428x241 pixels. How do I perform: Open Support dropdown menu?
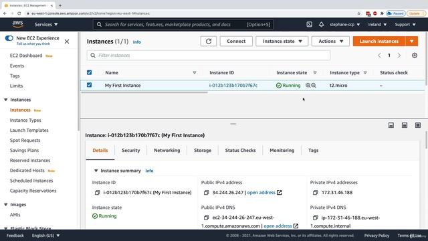point(405,24)
